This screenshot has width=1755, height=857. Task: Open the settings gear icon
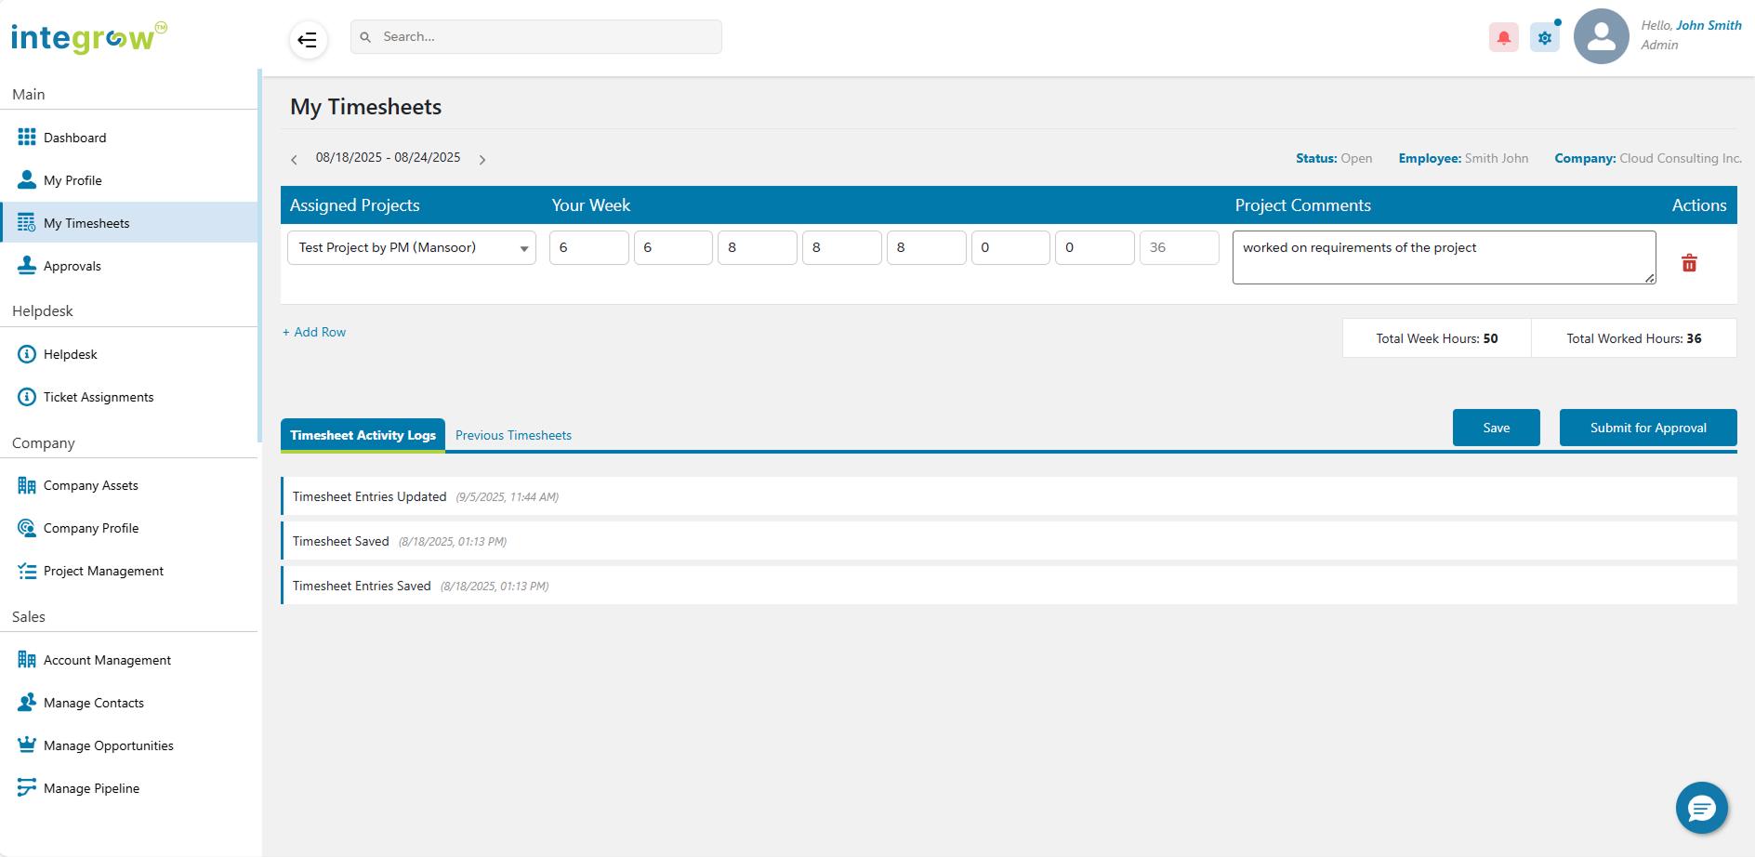pyautogui.click(x=1544, y=38)
